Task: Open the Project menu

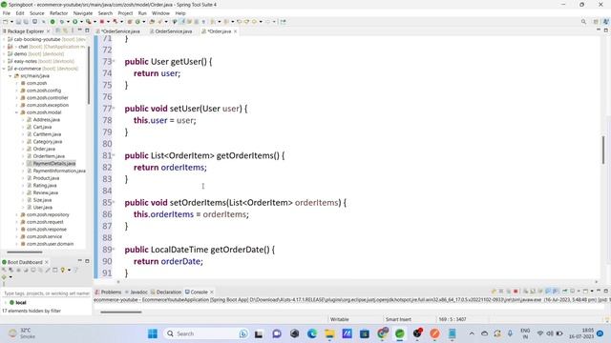Action: pos(125,12)
